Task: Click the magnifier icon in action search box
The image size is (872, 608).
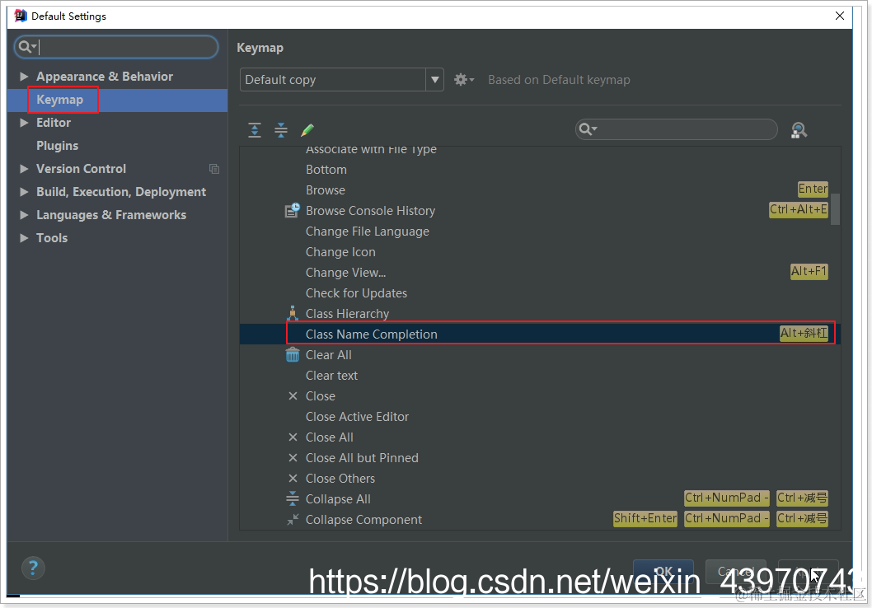Action: (588, 129)
